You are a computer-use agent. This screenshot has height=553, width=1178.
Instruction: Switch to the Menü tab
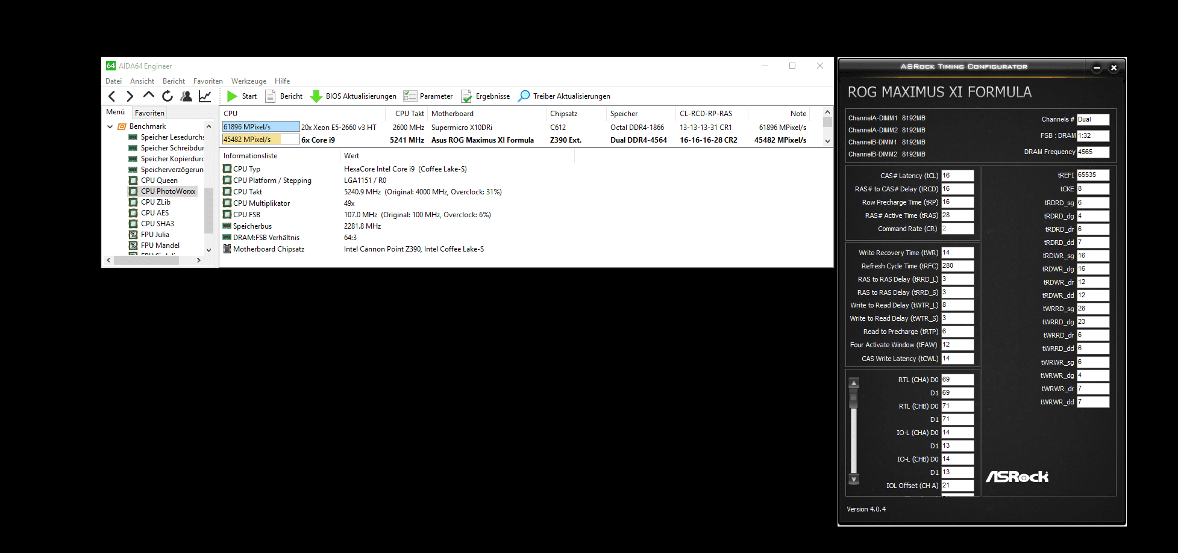click(116, 112)
